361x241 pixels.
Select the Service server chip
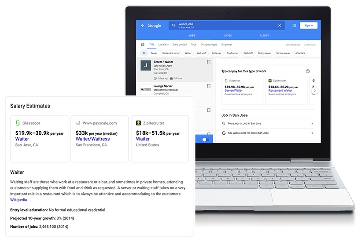click(x=283, y=53)
